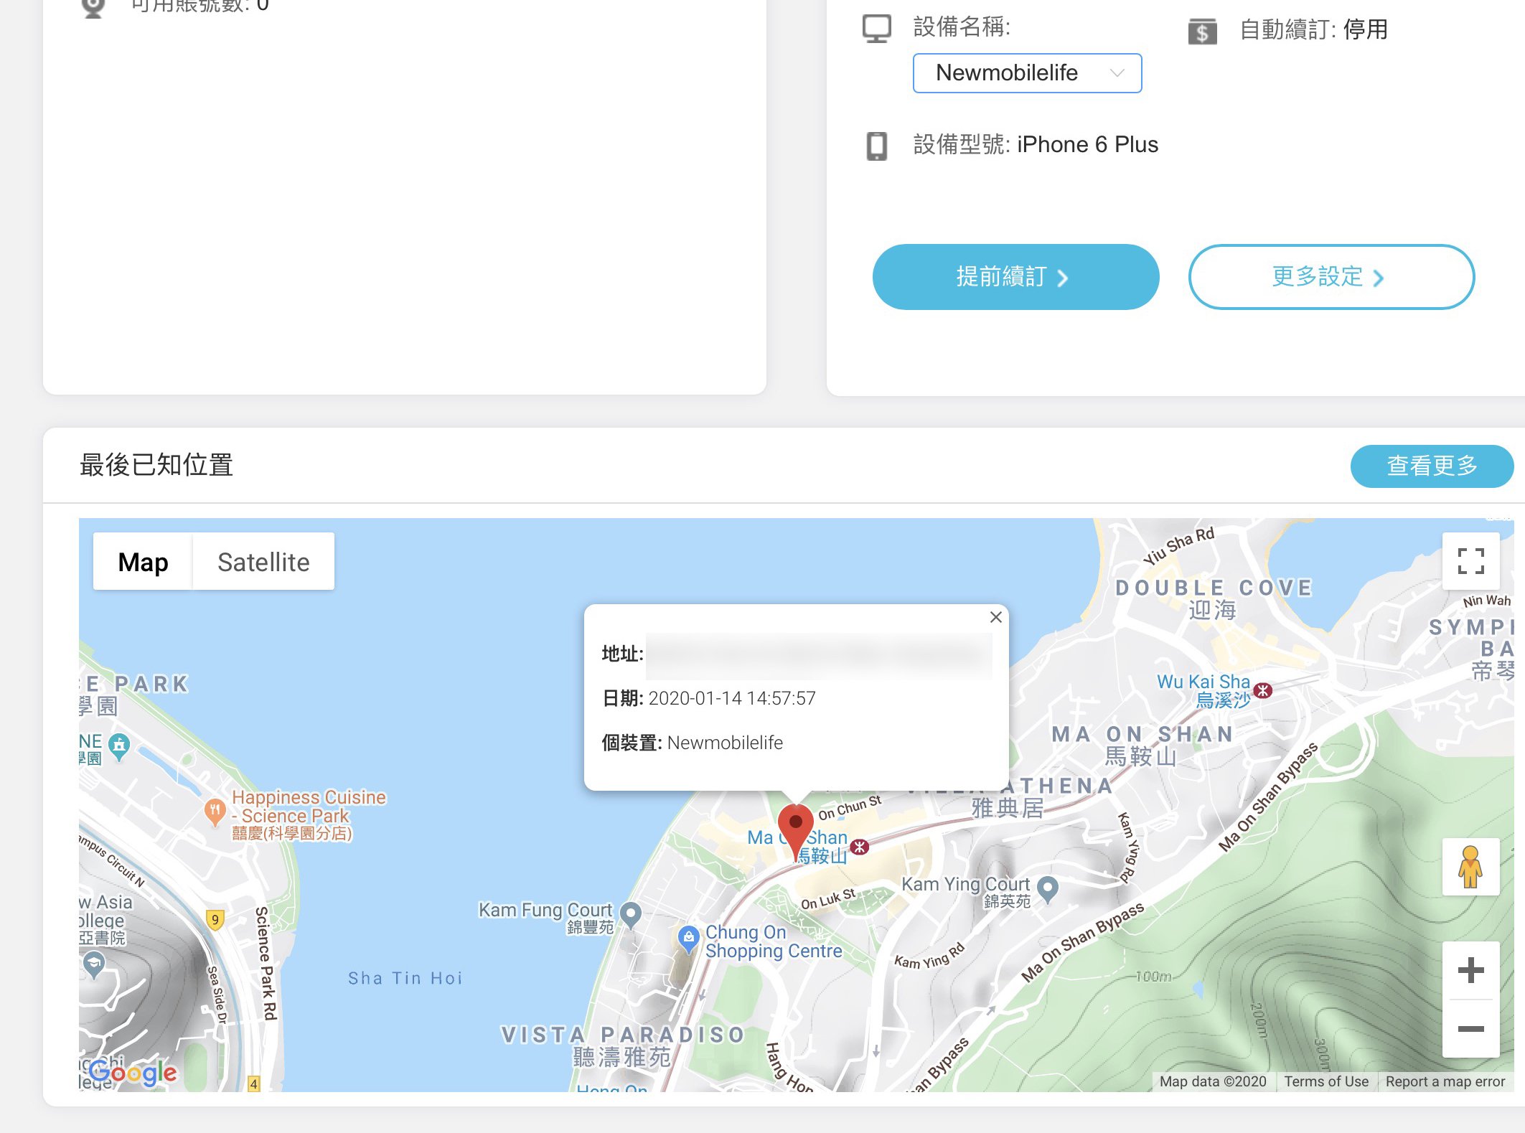1525x1133 pixels.
Task: Open 更多設定 more settings
Action: (1331, 277)
